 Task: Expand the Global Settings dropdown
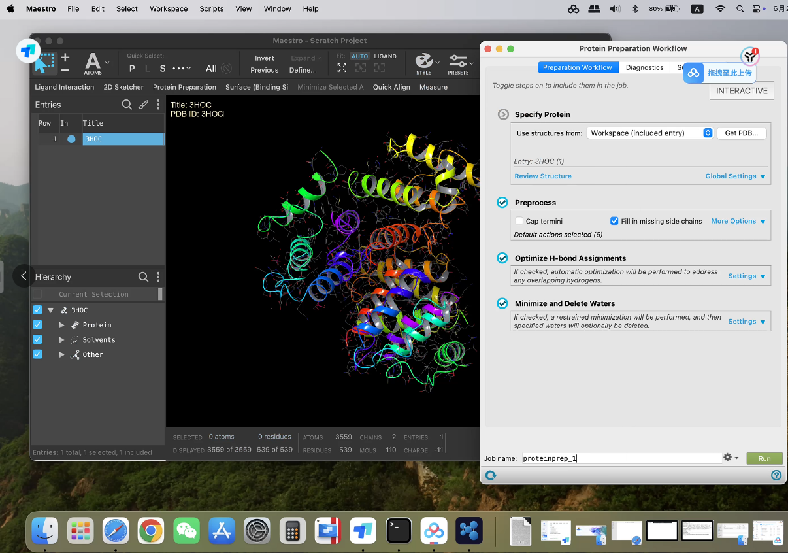pyautogui.click(x=735, y=176)
